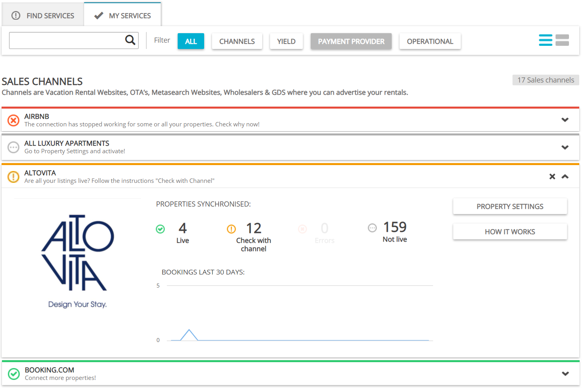Open the How It Works button
This screenshot has height=389, width=582.
pos(510,231)
